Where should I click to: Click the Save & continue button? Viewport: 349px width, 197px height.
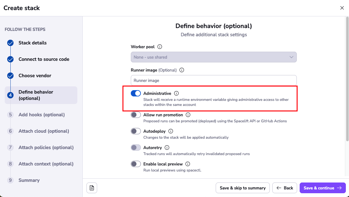322,188
